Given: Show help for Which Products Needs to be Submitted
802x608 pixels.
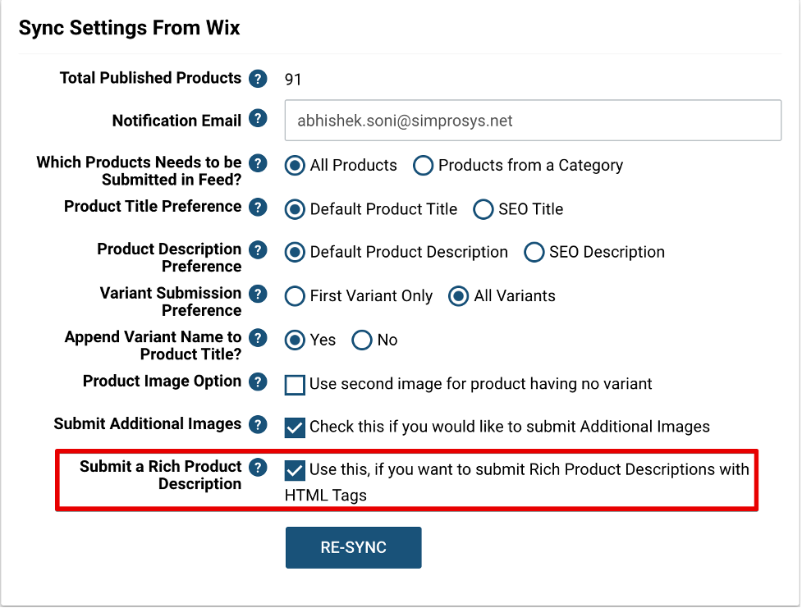Looking at the screenshot, I should (x=258, y=163).
